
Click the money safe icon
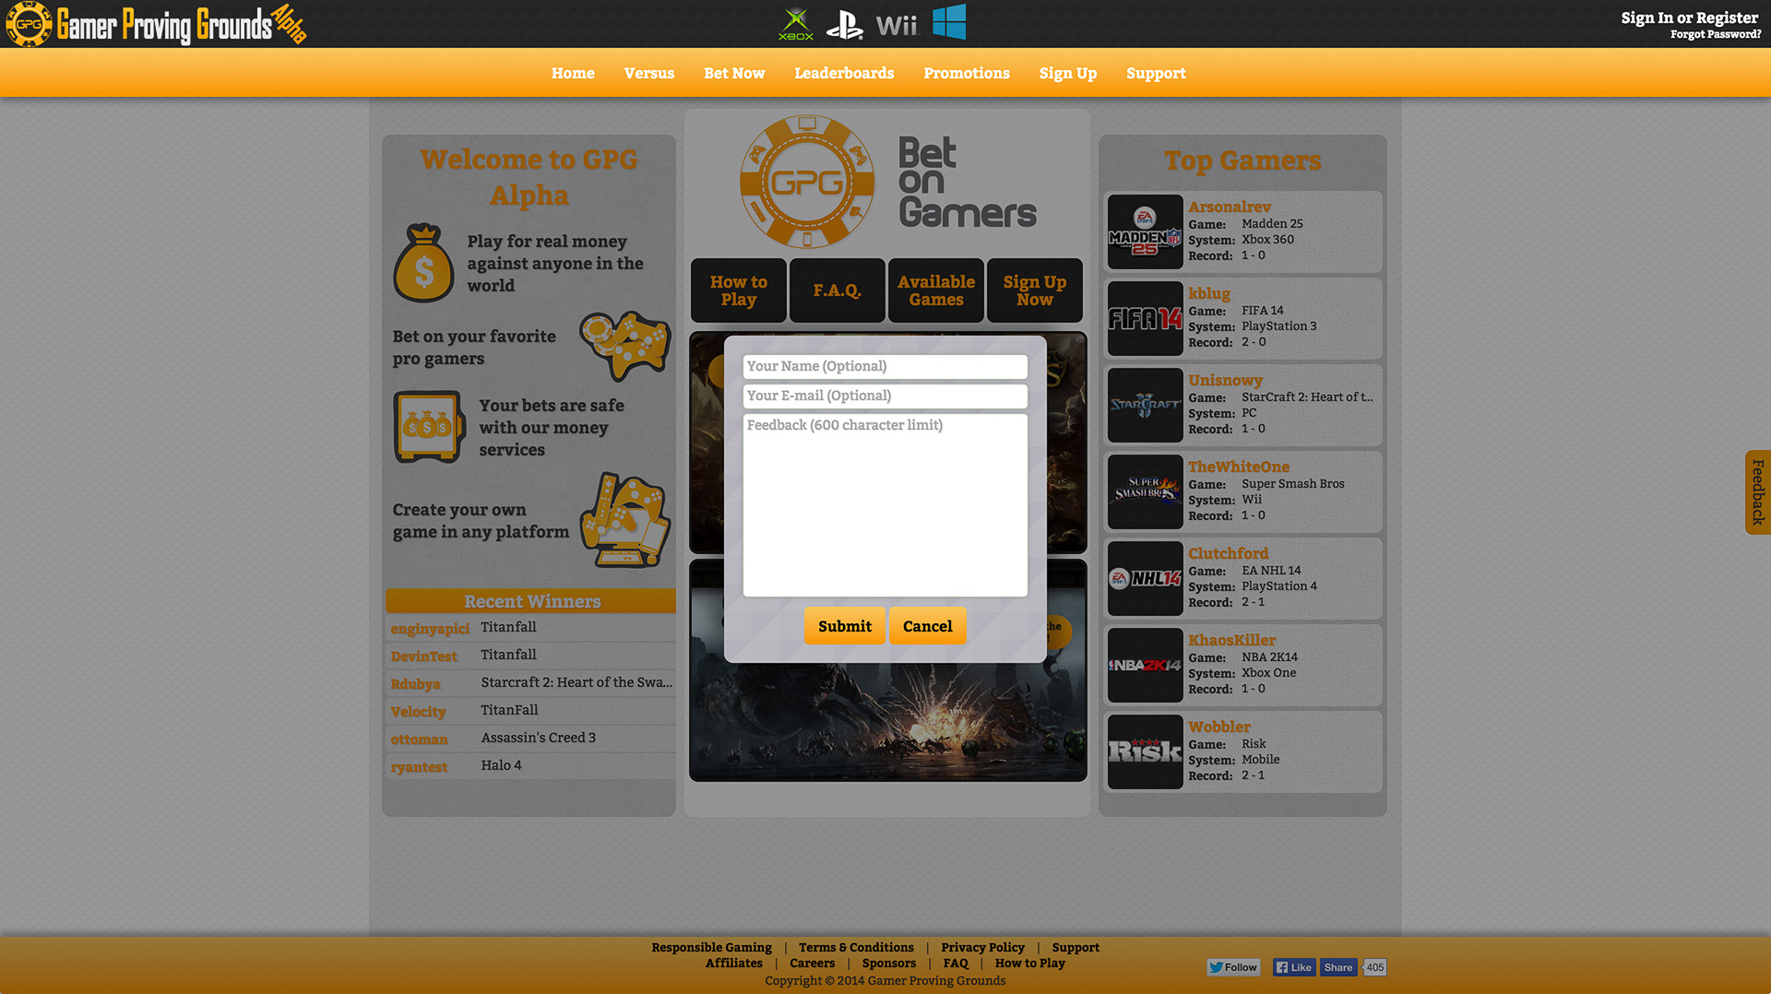pos(429,427)
